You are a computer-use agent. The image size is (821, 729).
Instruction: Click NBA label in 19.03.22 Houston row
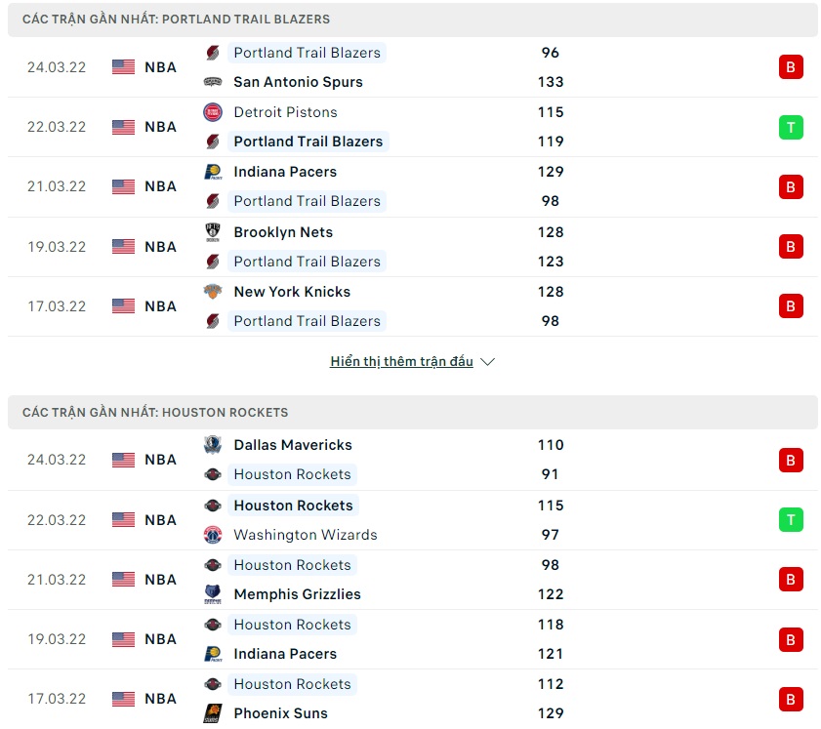[x=160, y=639]
